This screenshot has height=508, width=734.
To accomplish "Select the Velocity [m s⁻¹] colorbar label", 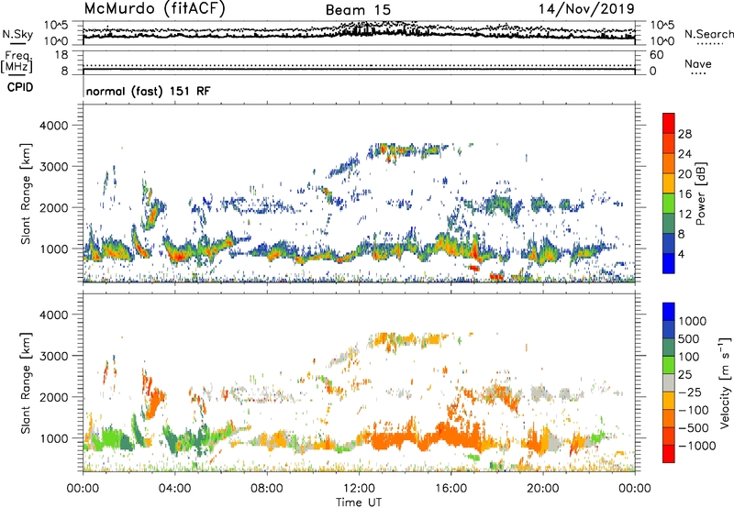I will pos(725,382).
